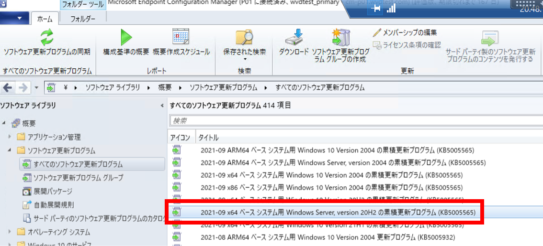Click update icon of Windows Server 20H2 row
Screen dimensions: 543x246
click(x=177, y=212)
